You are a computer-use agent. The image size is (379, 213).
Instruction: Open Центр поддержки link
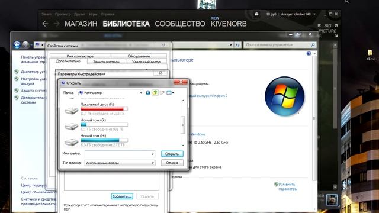pos(33,185)
